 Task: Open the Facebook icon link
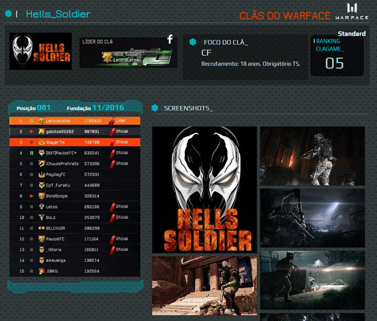170,39
